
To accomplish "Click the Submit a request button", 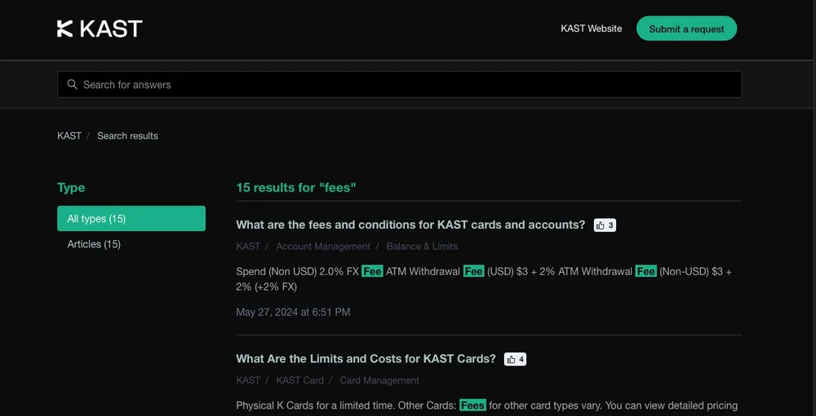I will (686, 28).
